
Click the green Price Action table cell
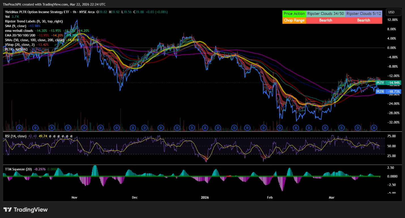pos(294,14)
